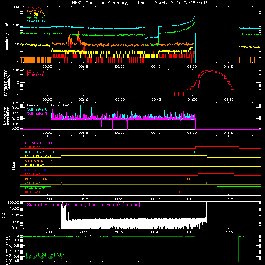Click the FLARE_FLAG label

34,165
